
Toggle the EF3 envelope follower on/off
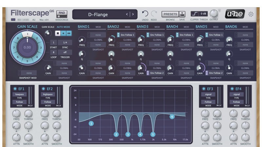click(x=203, y=89)
